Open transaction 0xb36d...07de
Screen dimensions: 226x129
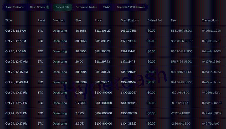211,72
